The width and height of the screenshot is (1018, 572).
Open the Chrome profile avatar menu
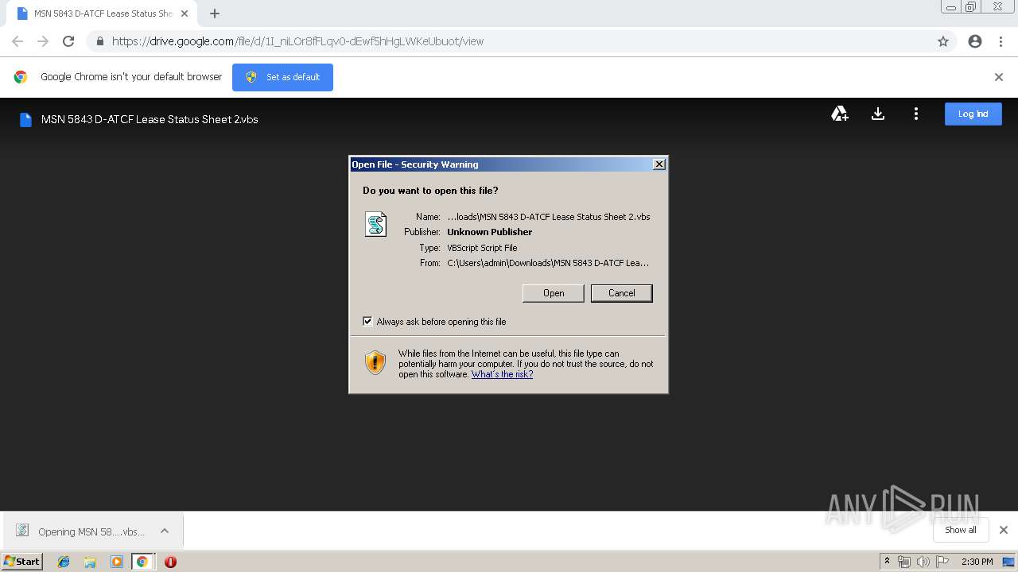point(975,41)
